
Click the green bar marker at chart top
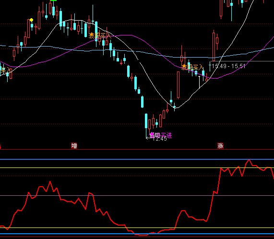53,0
